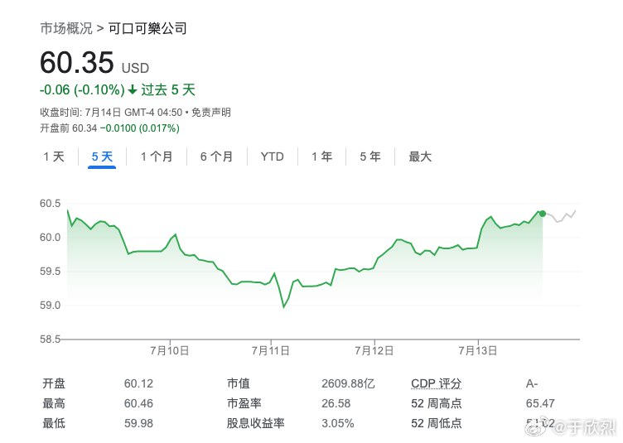Select the 1 天 time range tab

click(x=54, y=156)
